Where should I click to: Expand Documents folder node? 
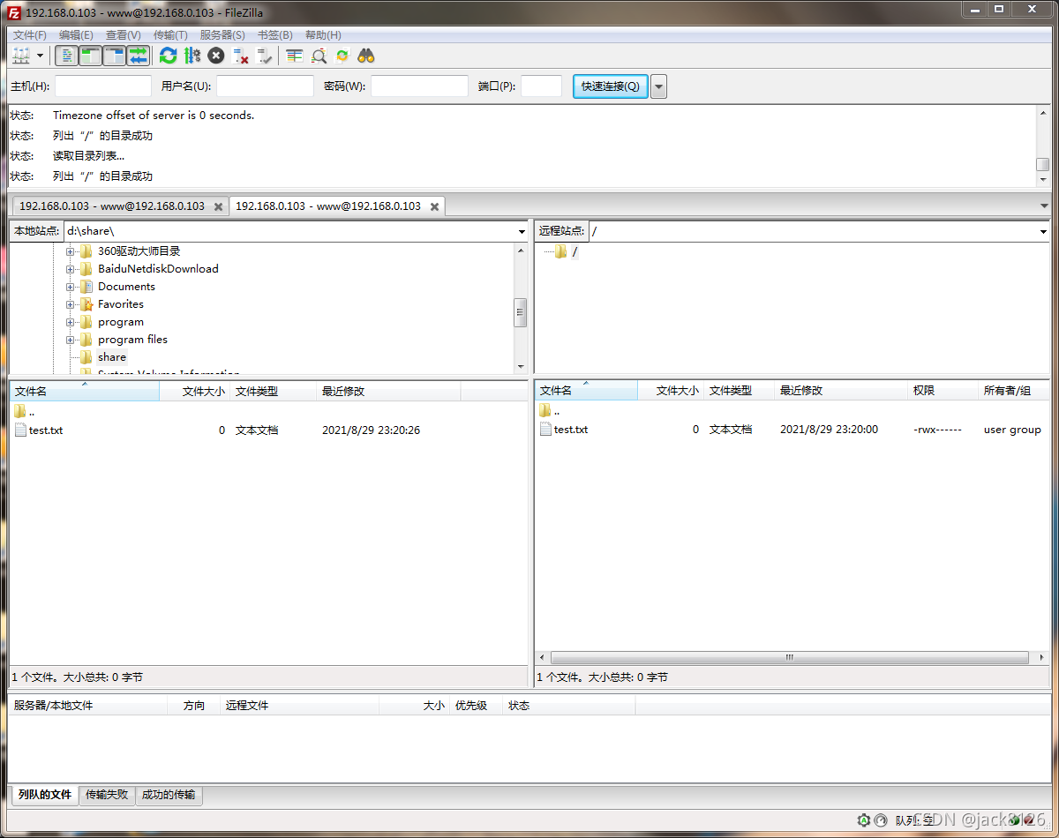[71, 287]
